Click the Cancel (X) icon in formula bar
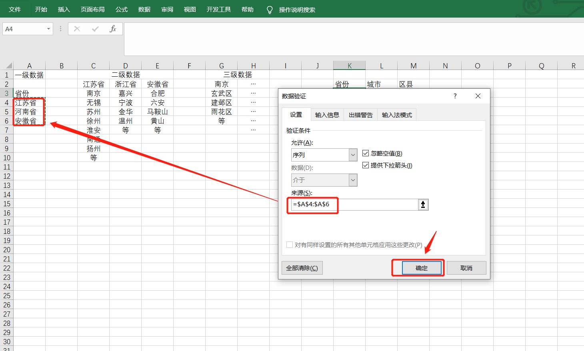Screen dimensions: 584x351 pyautogui.click(x=77, y=28)
